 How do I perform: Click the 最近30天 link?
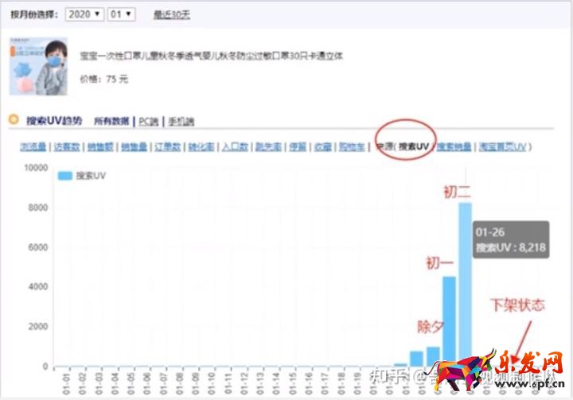pos(171,15)
